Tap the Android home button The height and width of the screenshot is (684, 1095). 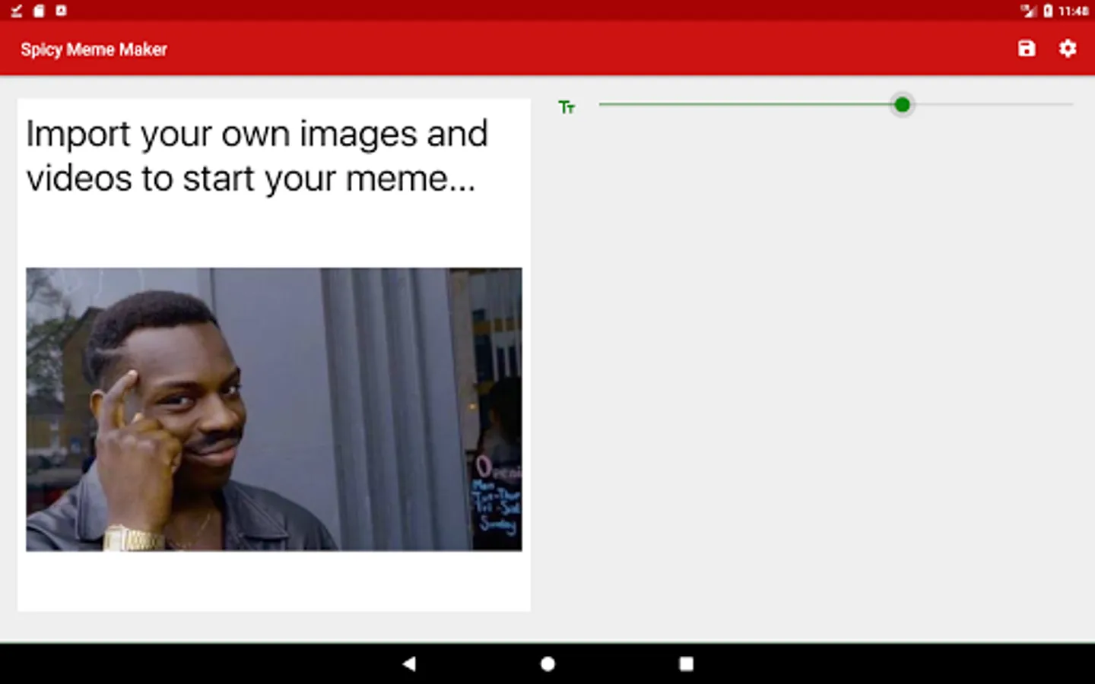[547, 663]
